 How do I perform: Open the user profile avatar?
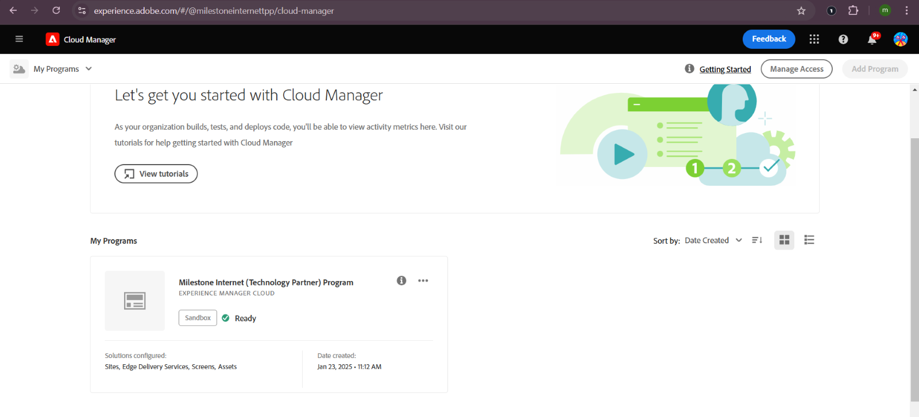click(901, 39)
